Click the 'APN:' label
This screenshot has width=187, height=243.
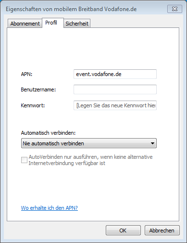pyautogui.click(x=26, y=74)
